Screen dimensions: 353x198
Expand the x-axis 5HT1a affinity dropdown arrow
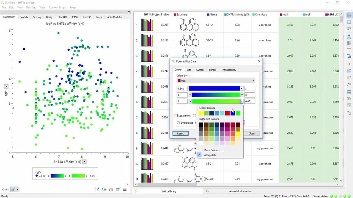coord(84,162)
